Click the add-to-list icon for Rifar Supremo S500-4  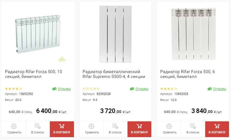(x=115, y=126)
